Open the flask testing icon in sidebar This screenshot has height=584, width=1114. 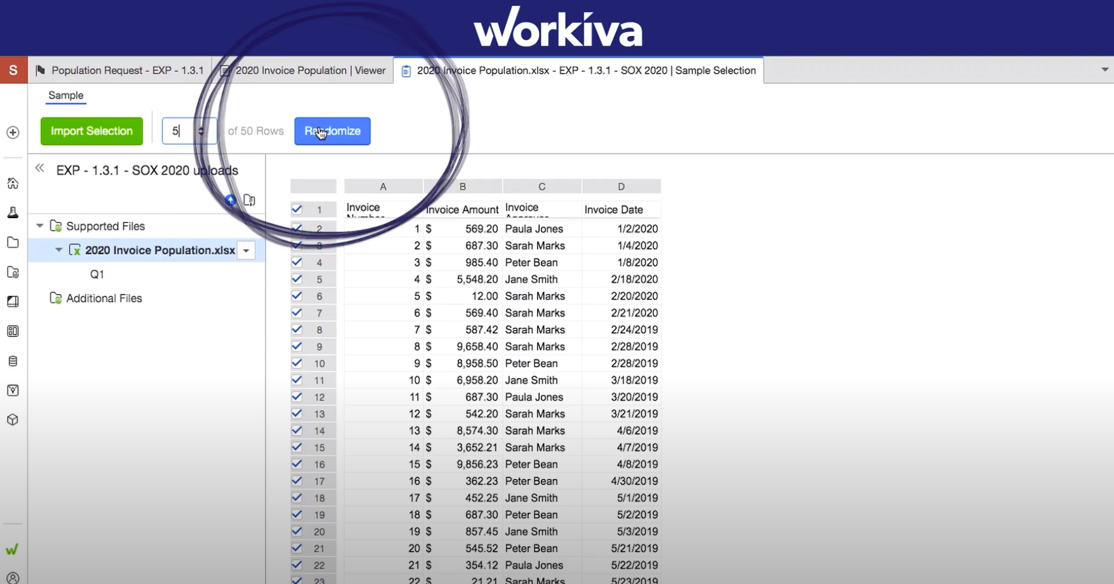13,212
